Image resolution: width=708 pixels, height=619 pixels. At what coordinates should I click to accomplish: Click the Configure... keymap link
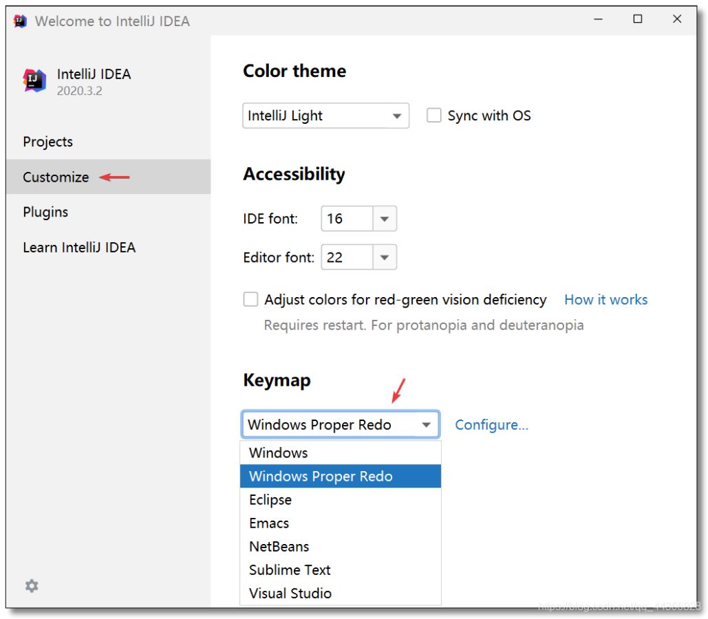(491, 425)
